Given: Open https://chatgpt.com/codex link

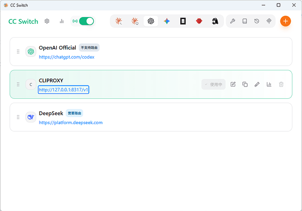Looking at the screenshot, I should [x=67, y=57].
